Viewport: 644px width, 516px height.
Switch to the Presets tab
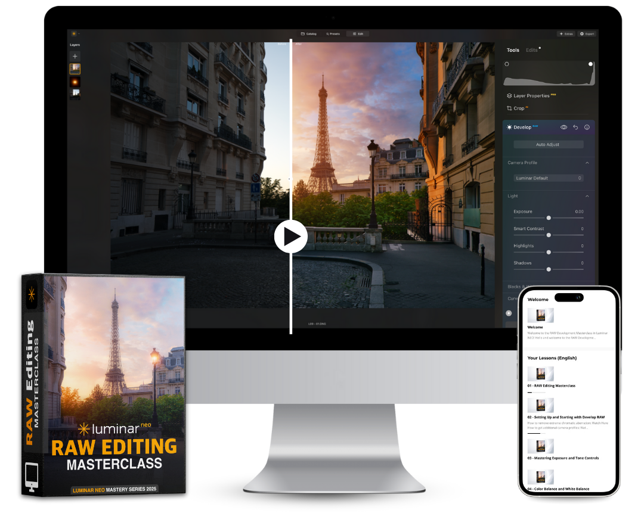click(333, 33)
